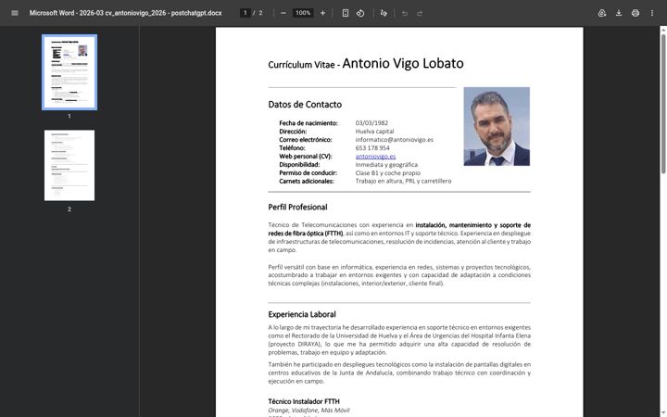The height and width of the screenshot is (417, 667).
Task: Open the antoniovigo.es web link
Action: pos(375,157)
